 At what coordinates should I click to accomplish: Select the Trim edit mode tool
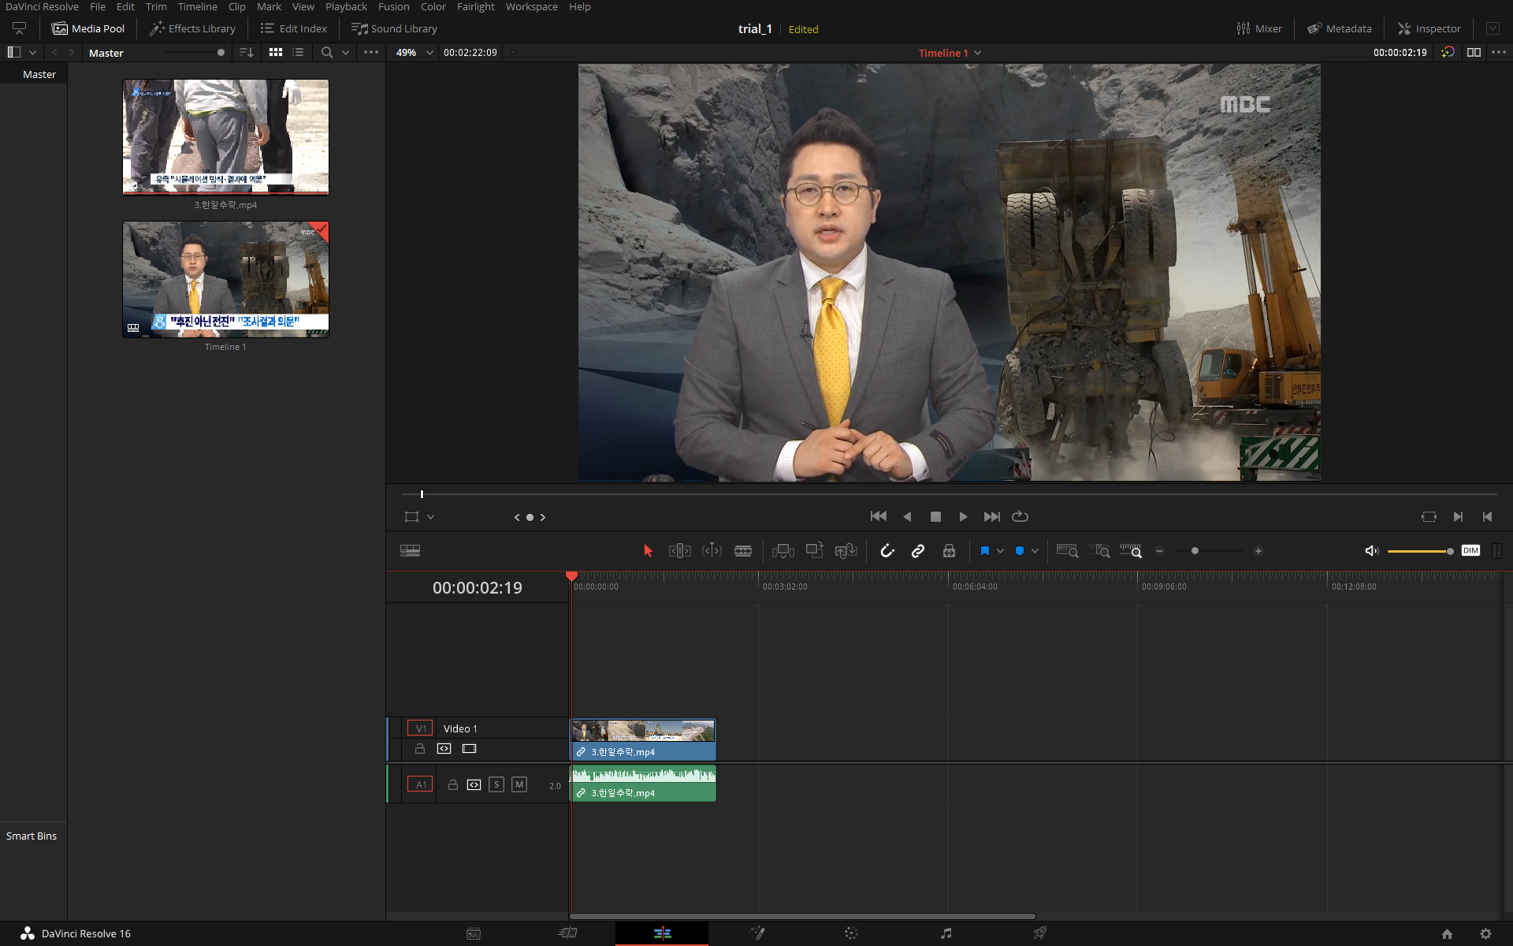click(x=679, y=551)
